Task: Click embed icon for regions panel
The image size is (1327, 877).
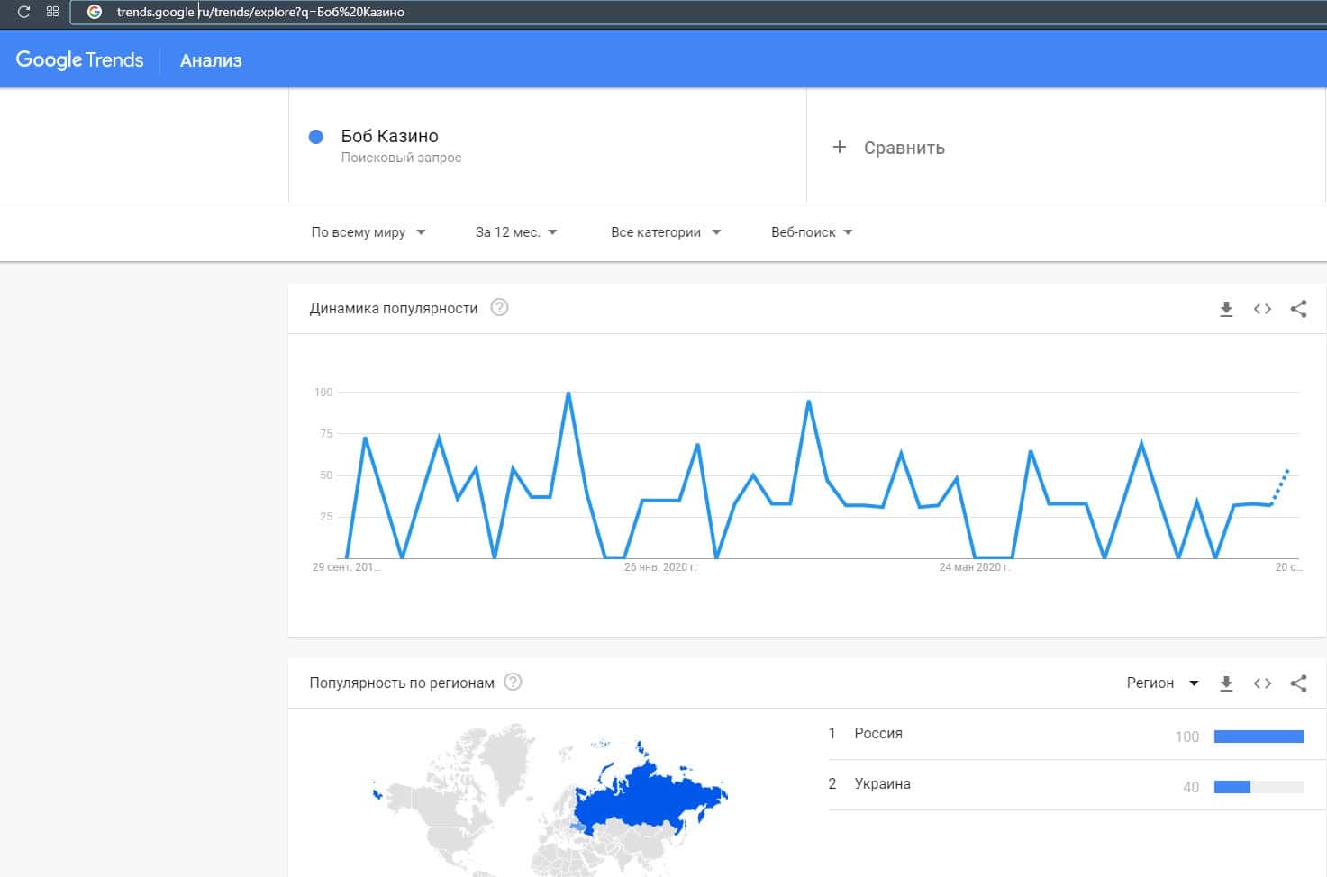Action: click(1262, 683)
